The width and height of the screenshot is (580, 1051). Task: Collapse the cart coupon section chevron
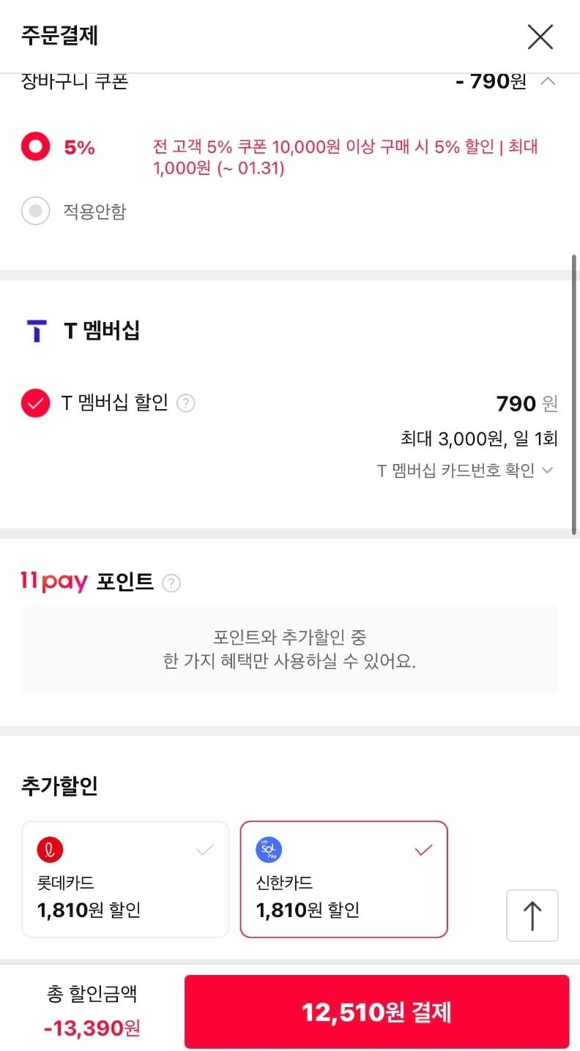click(x=547, y=81)
